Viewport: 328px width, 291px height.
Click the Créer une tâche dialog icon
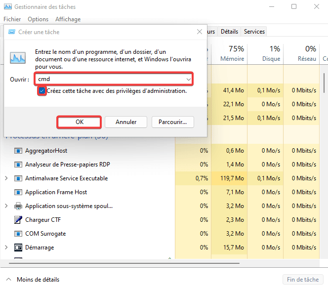(12, 32)
